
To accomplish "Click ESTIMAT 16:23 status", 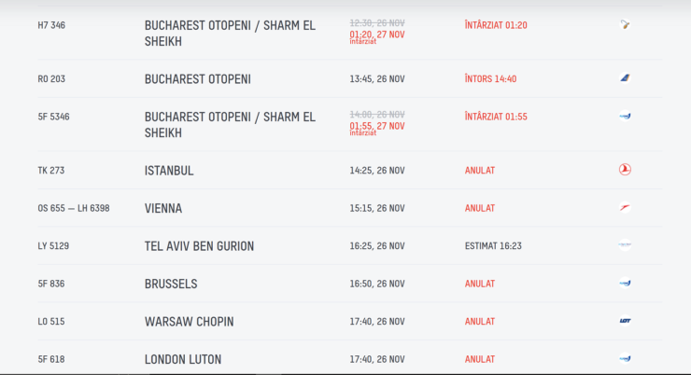I will tap(493, 246).
